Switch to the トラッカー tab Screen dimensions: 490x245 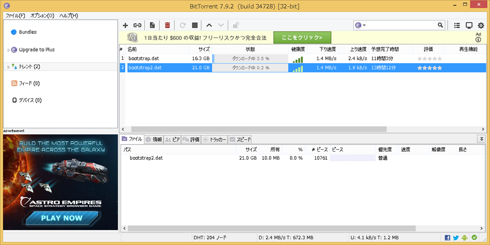pos(214,140)
